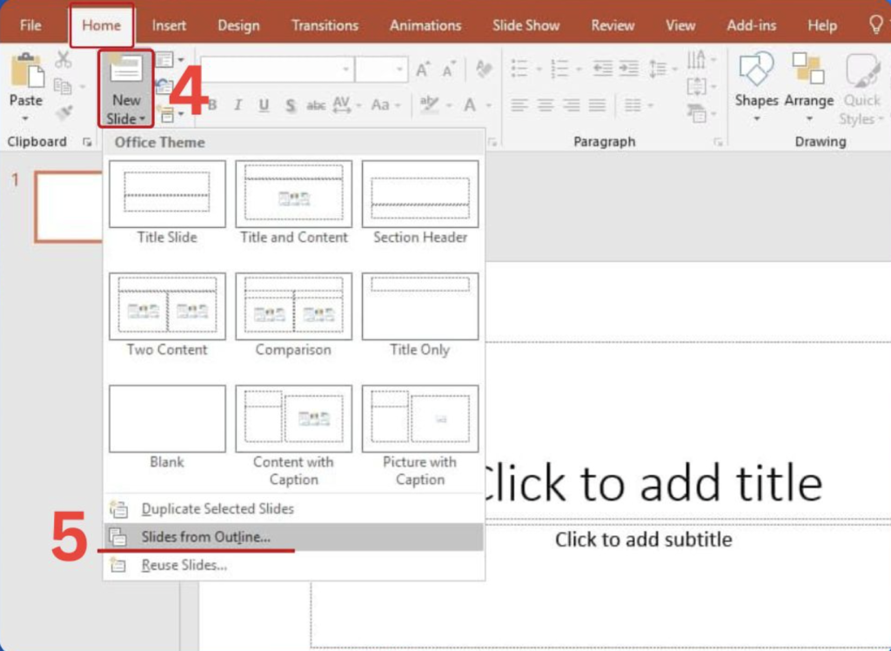Click the Format Painter brush icon
Screen dimensions: 891x651
(64, 112)
